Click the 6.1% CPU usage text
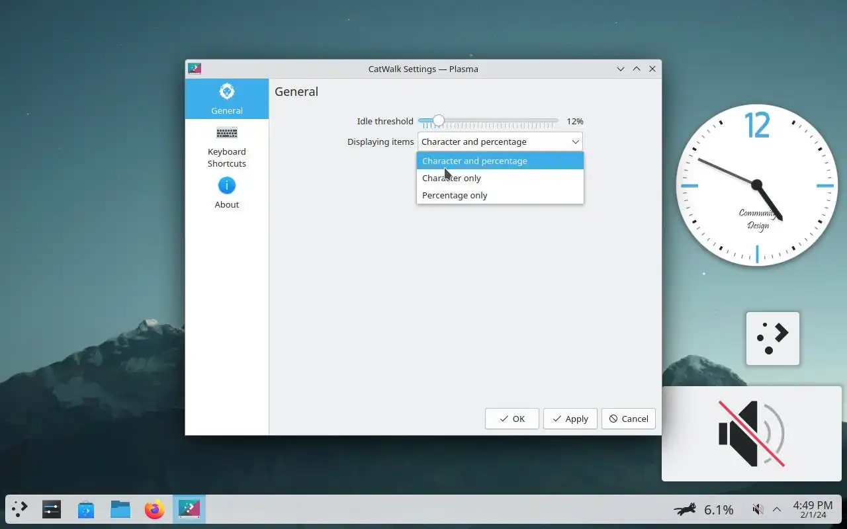Viewport: 847px width, 529px height. point(719,510)
